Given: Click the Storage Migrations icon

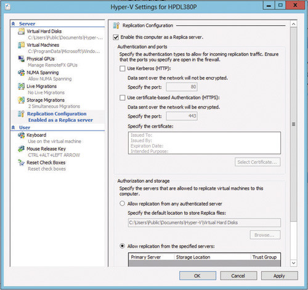Looking at the screenshot, I should click(x=21, y=100).
